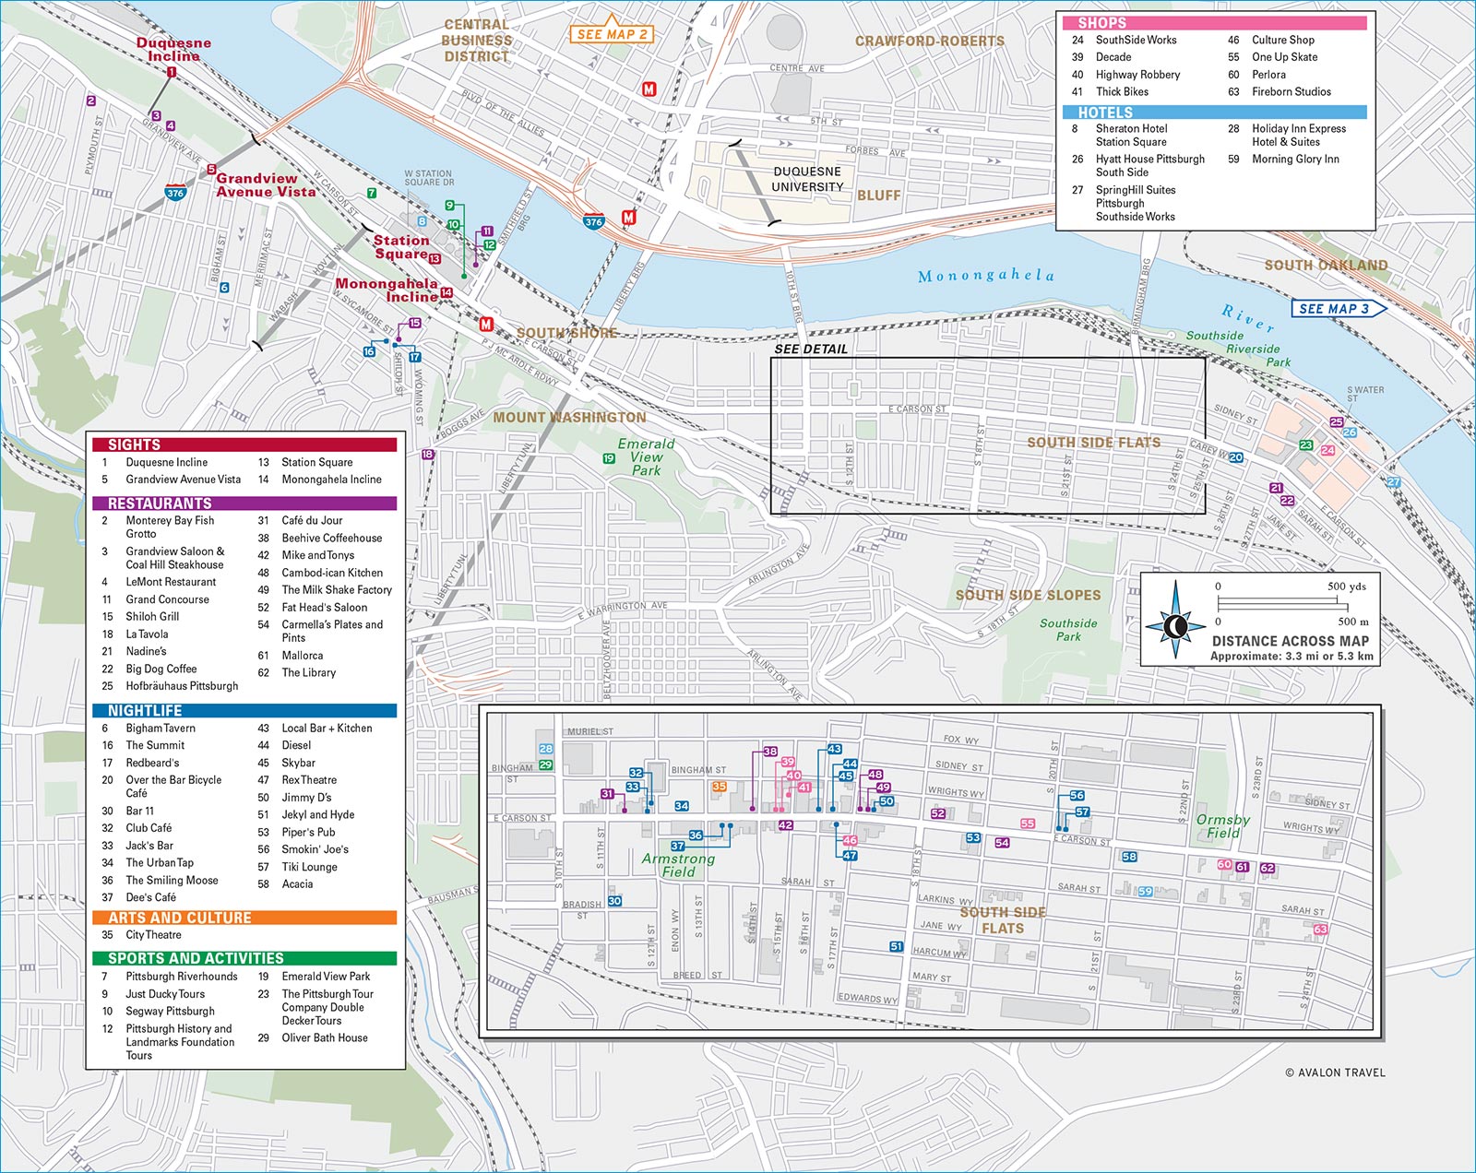The height and width of the screenshot is (1173, 1476).
Task: Select the orange Arts and Culture header
Action: pyautogui.click(x=244, y=918)
